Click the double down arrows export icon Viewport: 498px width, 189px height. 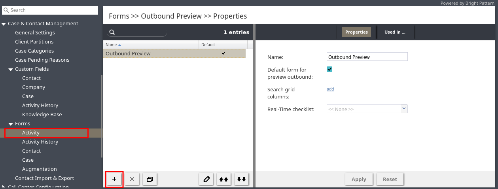click(x=241, y=179)
